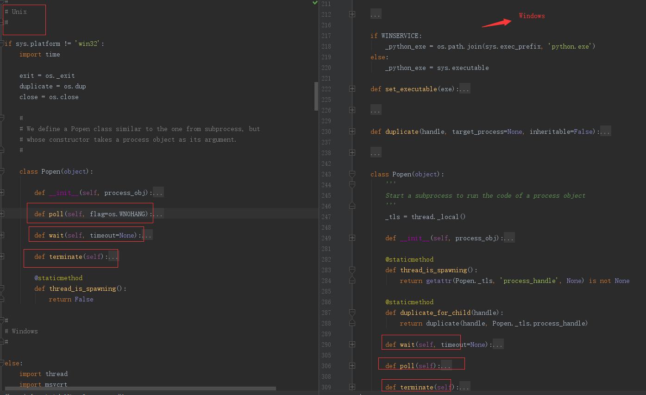Expand left pane __init__ method using gutter plus
The width and height of the screenshot is (646, 395).
[2, 193]
